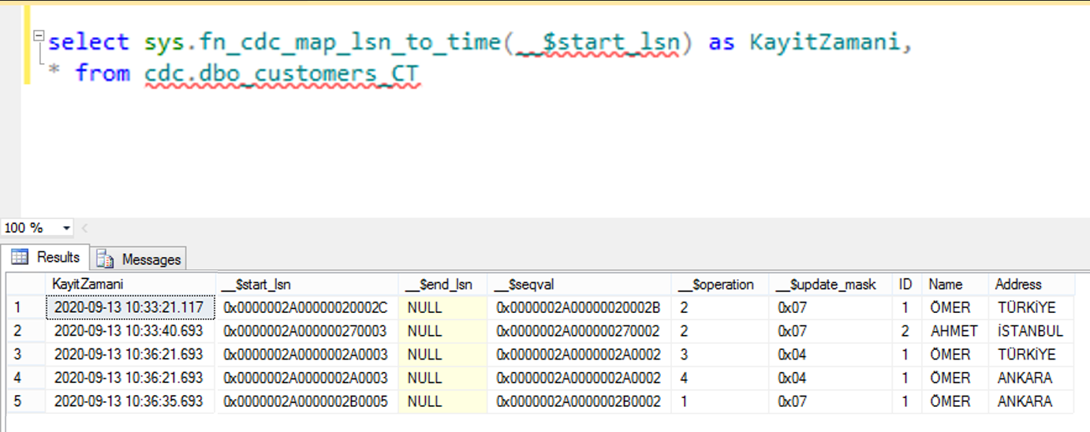Click the update_mask 0x04 cell in row 3

tap(831, 355)
